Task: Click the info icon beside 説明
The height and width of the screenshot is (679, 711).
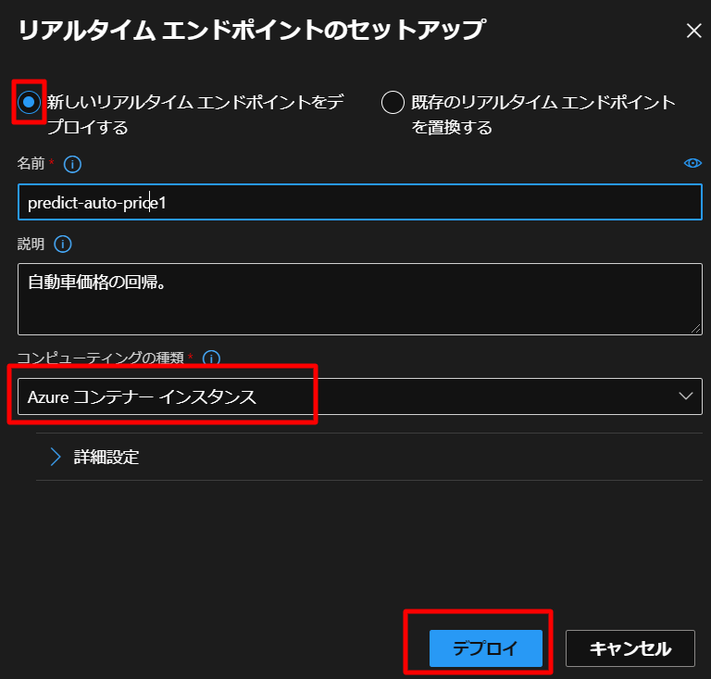Action: tap(63, 245)
